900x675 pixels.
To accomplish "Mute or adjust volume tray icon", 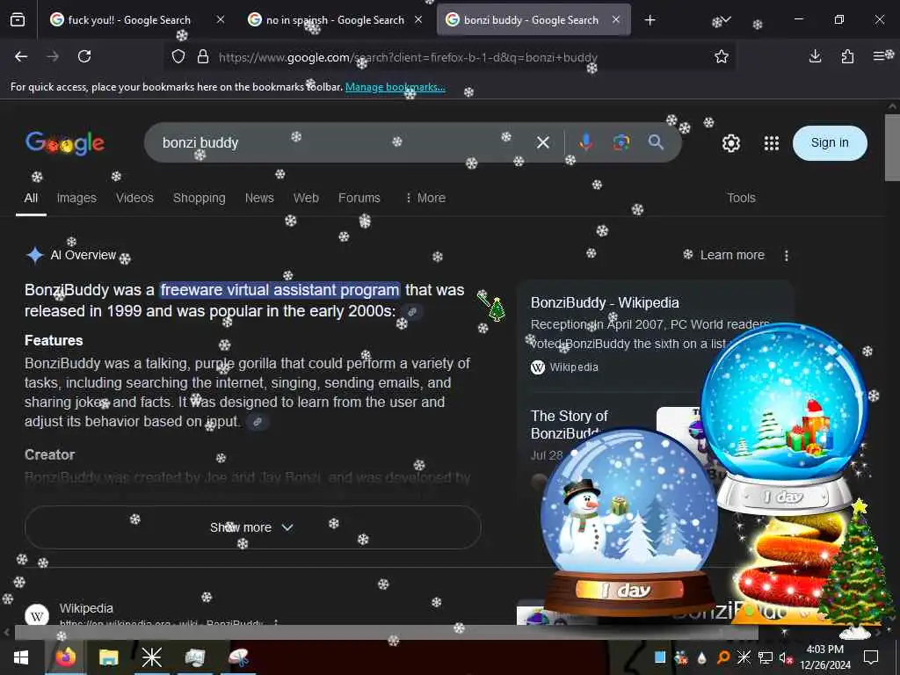I will pyautogui.click(x=786, y=657).
